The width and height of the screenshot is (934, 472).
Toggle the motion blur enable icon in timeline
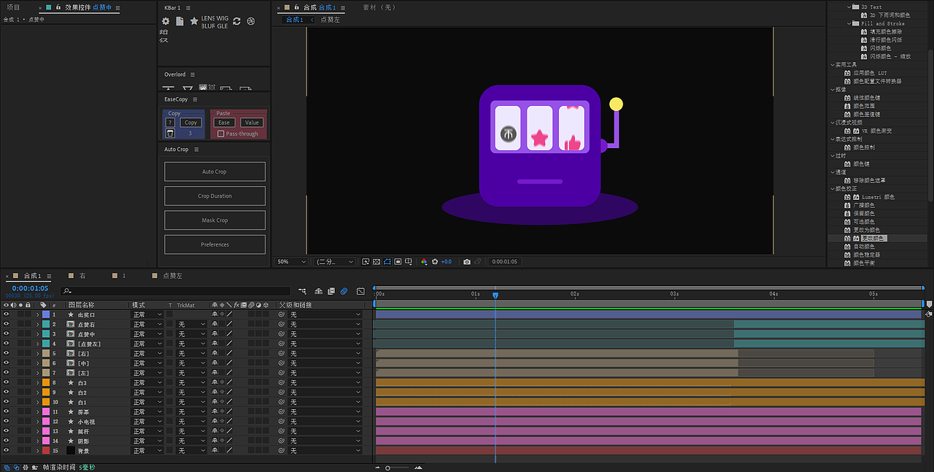click(x=344, y=291)
